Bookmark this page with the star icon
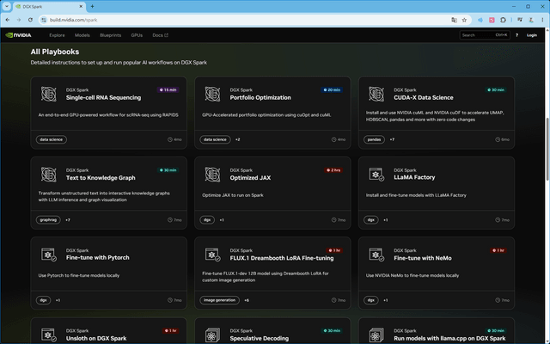Screen dimensions: 550x344 [464, 20]
